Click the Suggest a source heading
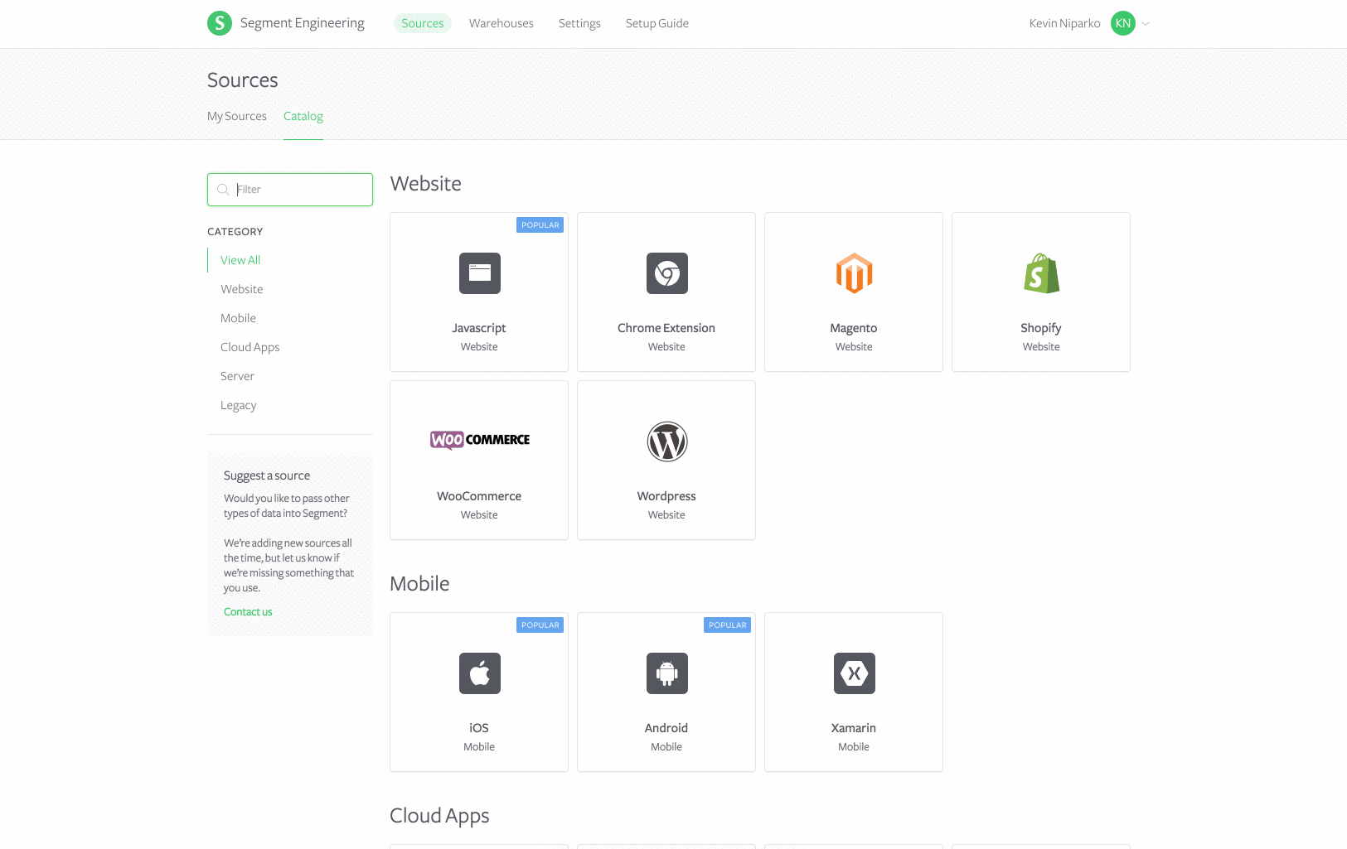Image resolution: width=1347 pixels, height=849 pixels. (x=267, y=475)
